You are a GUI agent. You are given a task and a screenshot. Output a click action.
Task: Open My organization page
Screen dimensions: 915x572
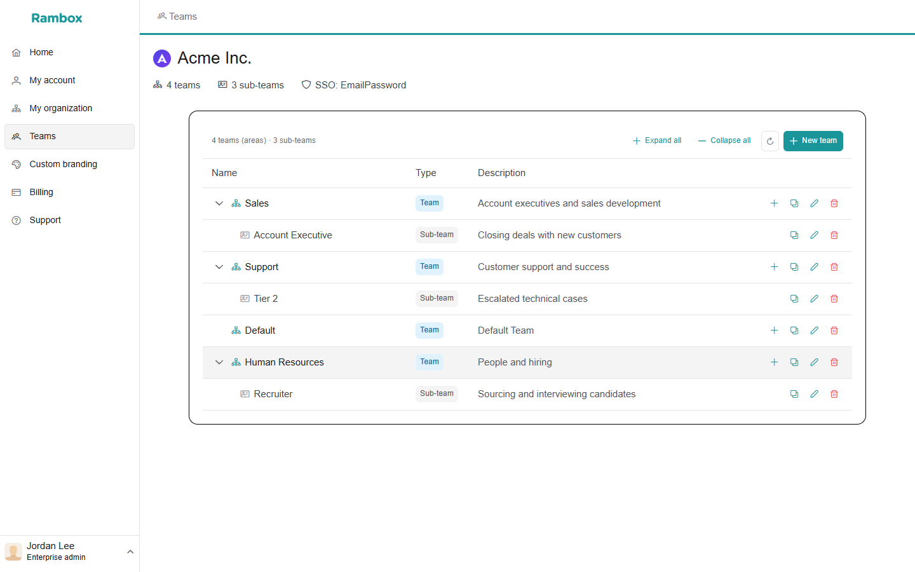point(70,109)
